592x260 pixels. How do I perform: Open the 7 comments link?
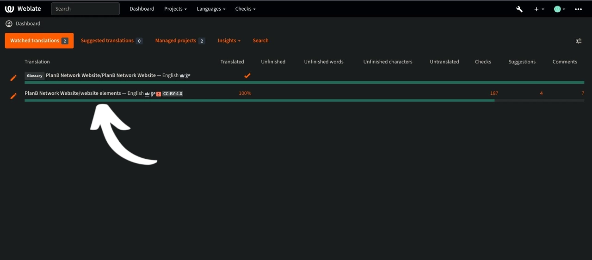[583, 93]
